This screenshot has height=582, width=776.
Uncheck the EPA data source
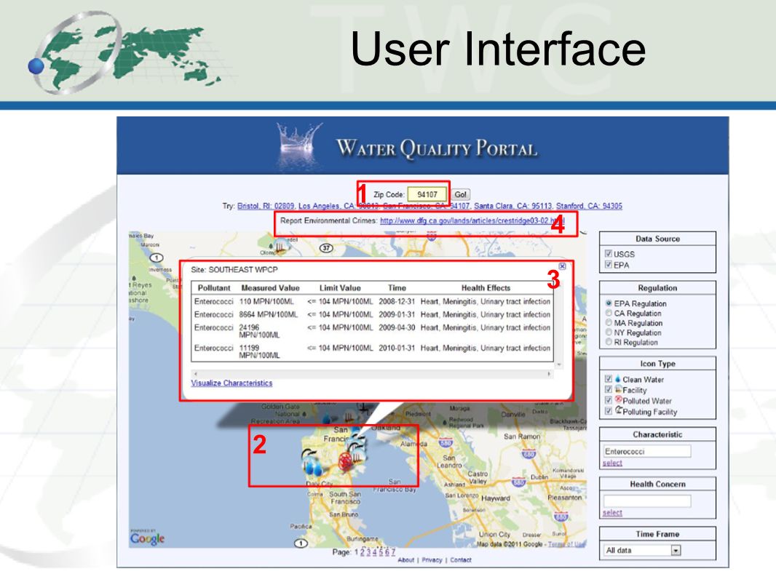click(x=609, y=265)
